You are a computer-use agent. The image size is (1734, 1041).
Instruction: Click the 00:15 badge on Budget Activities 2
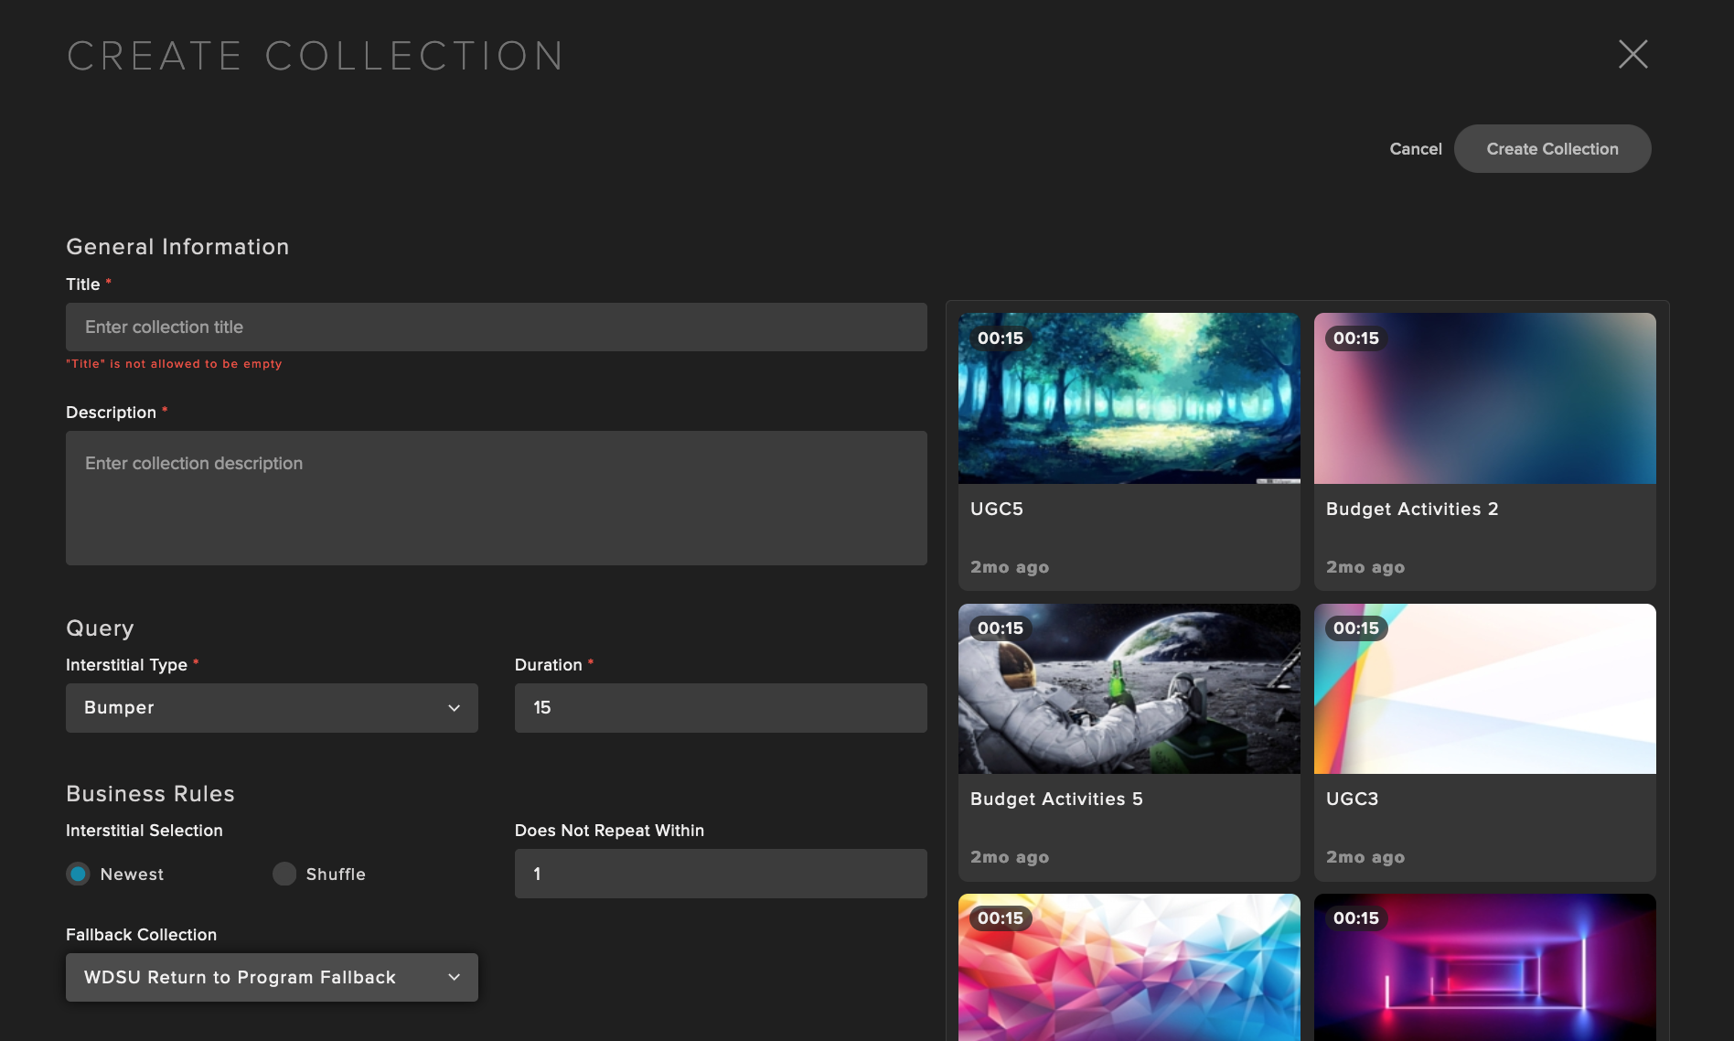(x=1356, y=338)
